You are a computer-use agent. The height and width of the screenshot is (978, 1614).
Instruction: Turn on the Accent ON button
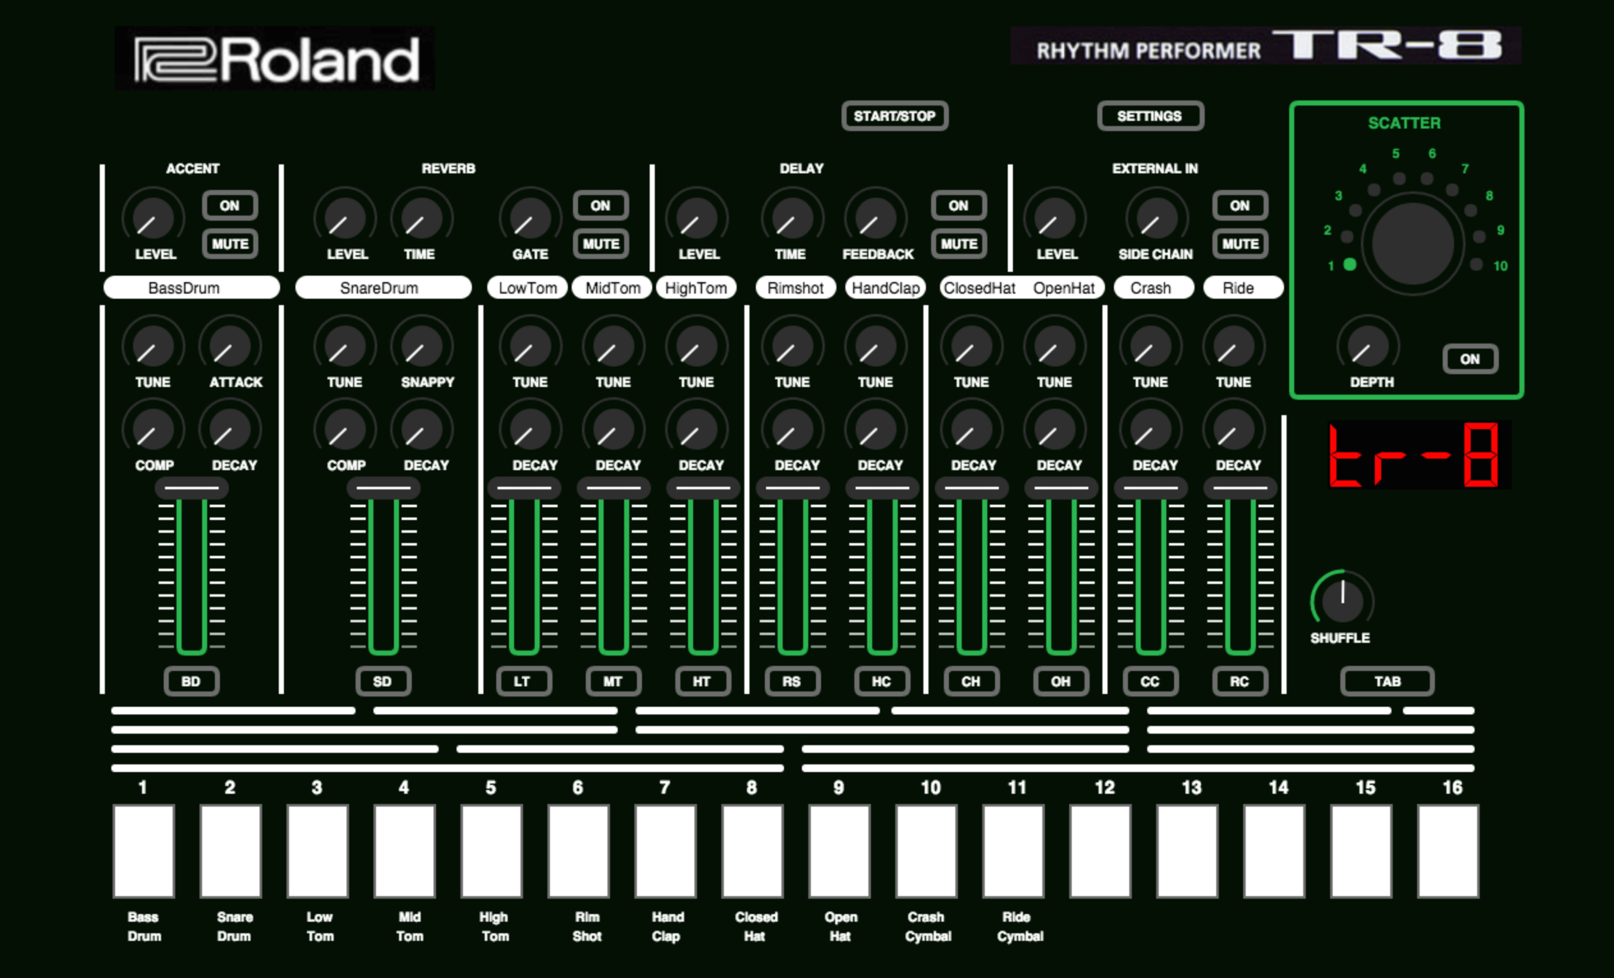(x=230, y=206)
